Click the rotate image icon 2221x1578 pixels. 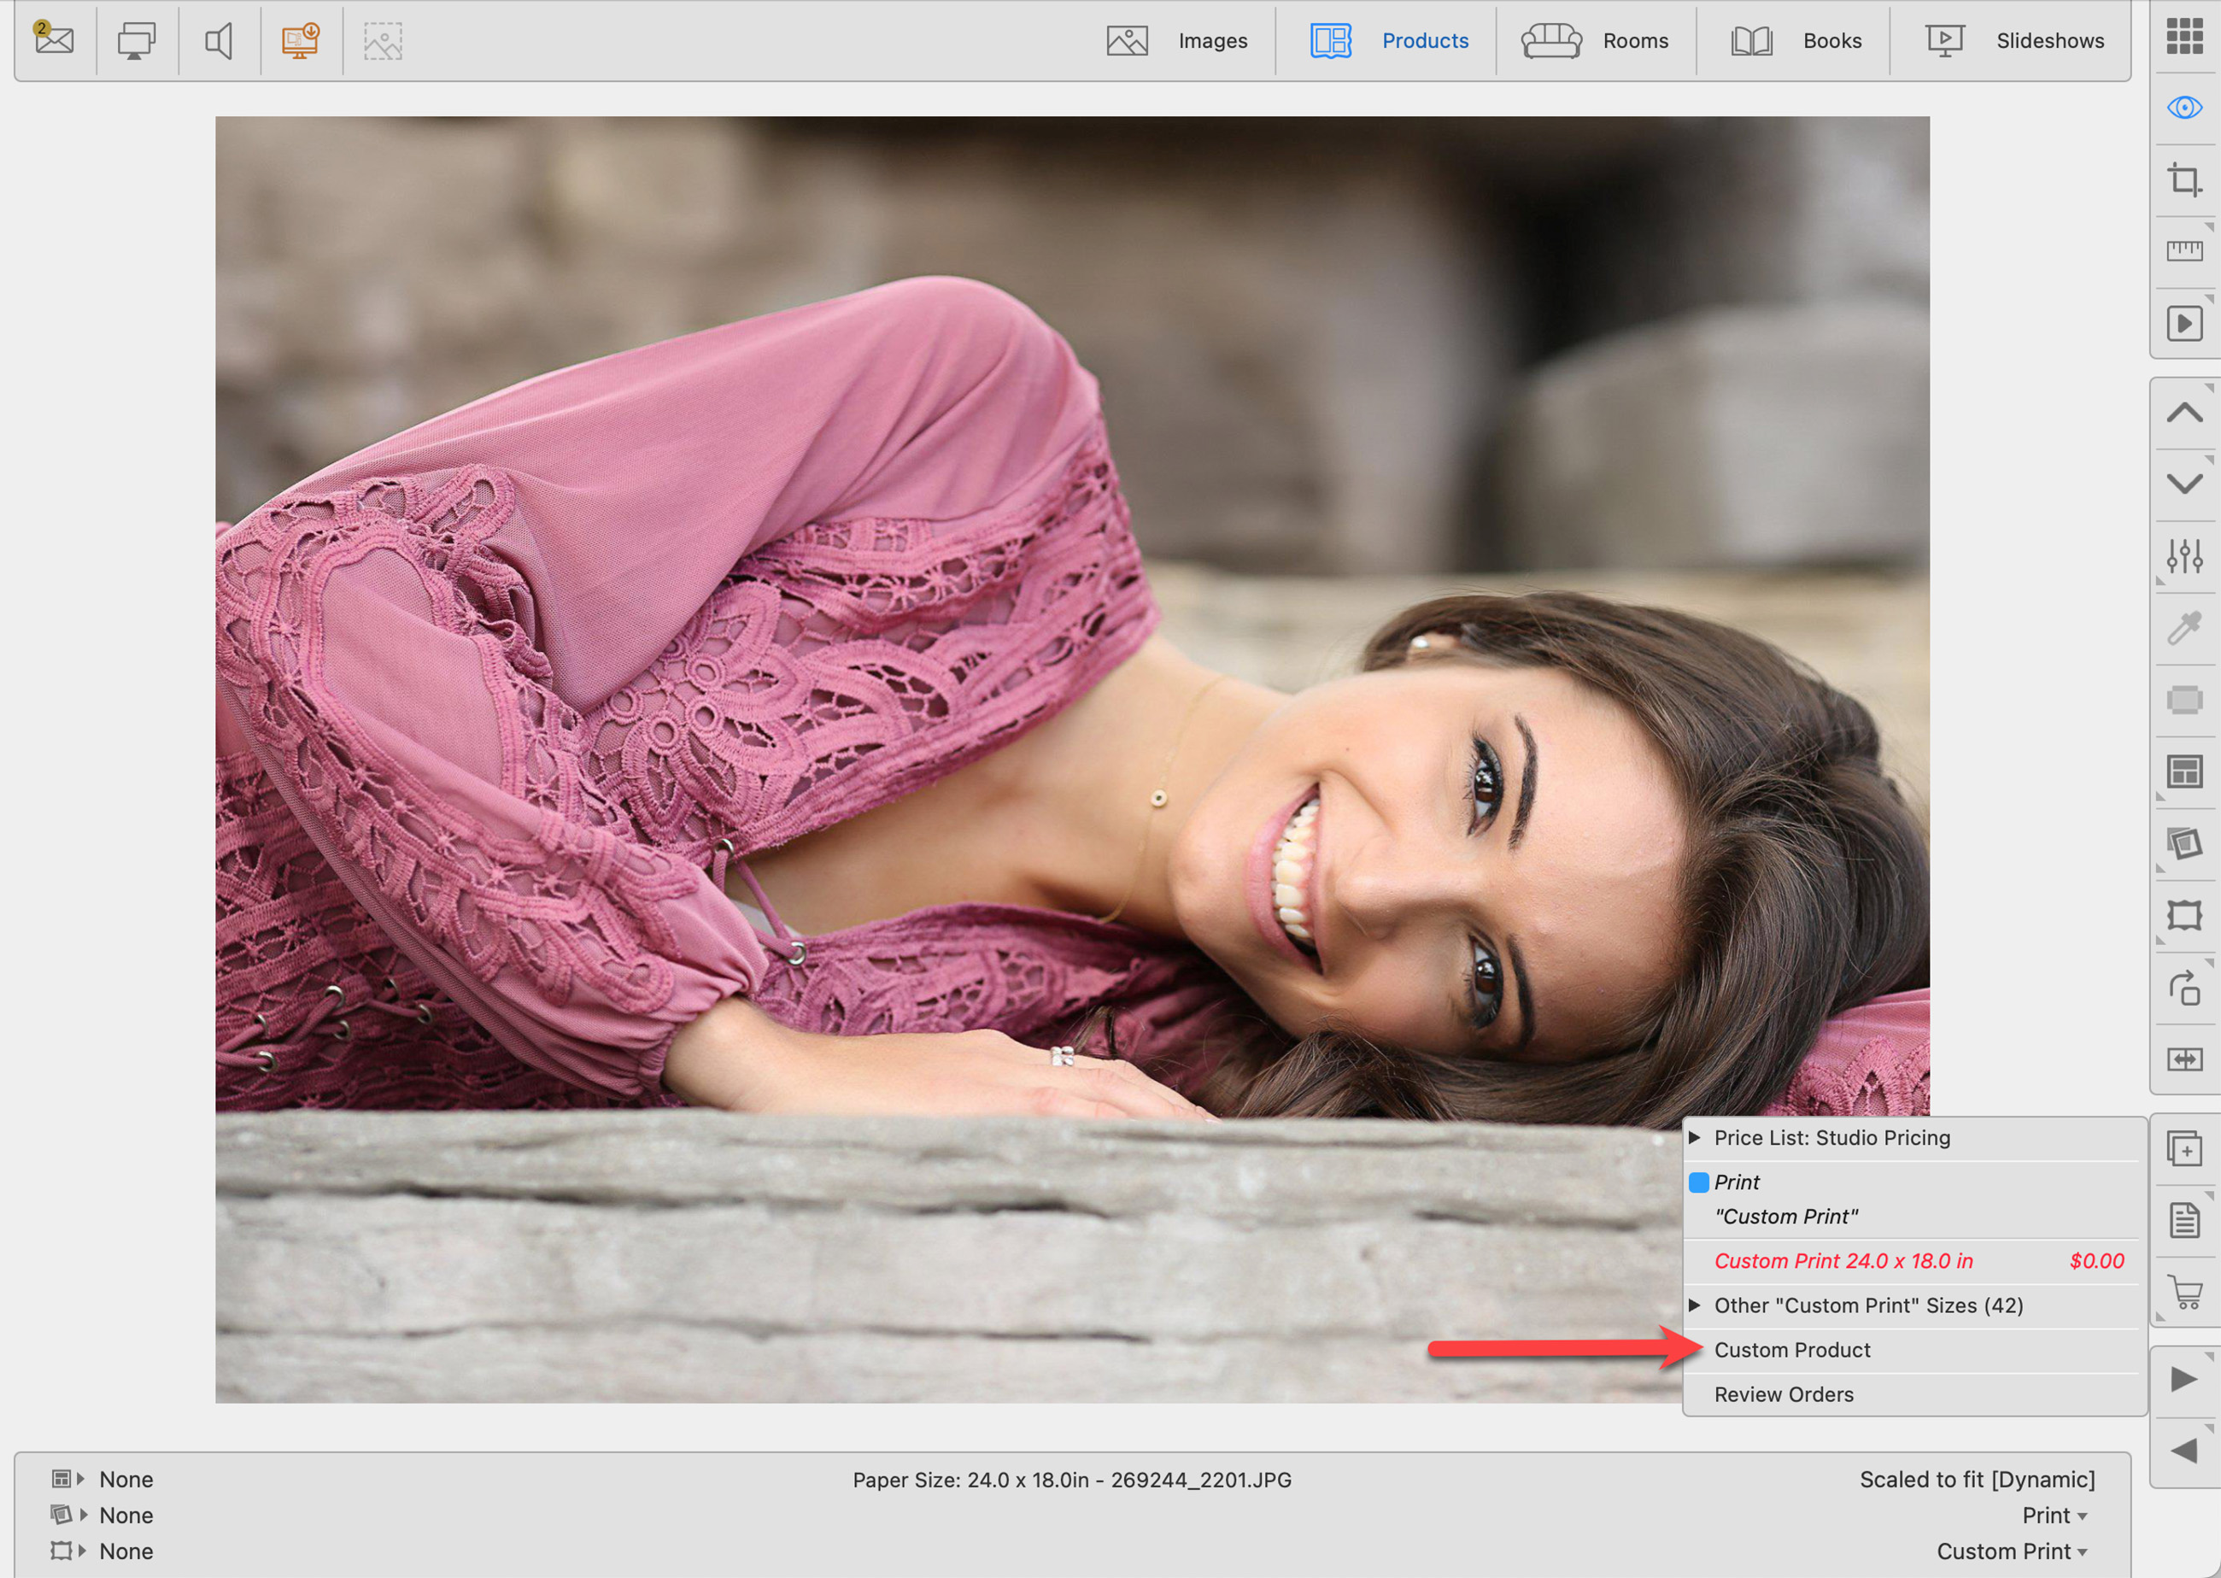[2184, 988]
